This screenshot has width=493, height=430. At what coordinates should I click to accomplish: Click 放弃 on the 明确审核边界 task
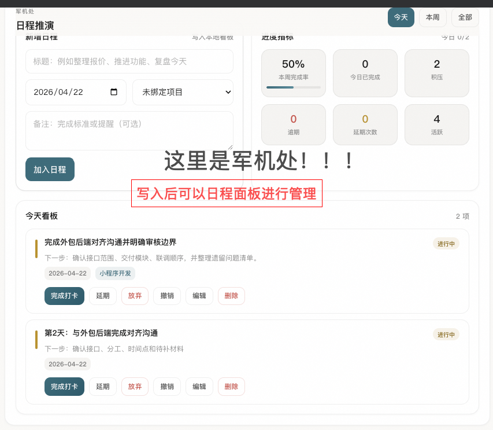coord(135,296)
